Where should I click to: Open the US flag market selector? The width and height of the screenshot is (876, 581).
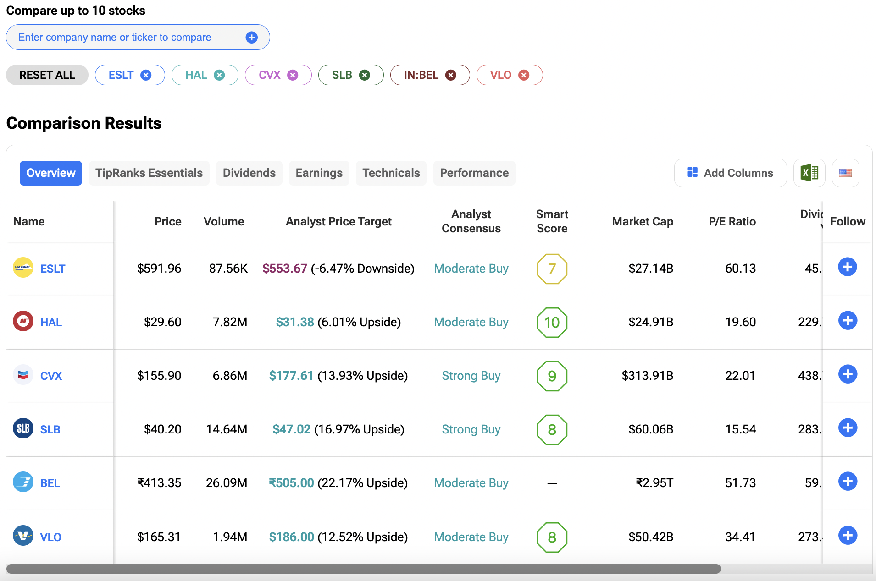pyautogui.click(x=845, y=173)
